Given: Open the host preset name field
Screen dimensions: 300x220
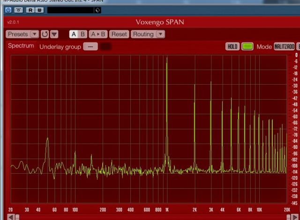Looking at the screenshot, I should point(70,10).
